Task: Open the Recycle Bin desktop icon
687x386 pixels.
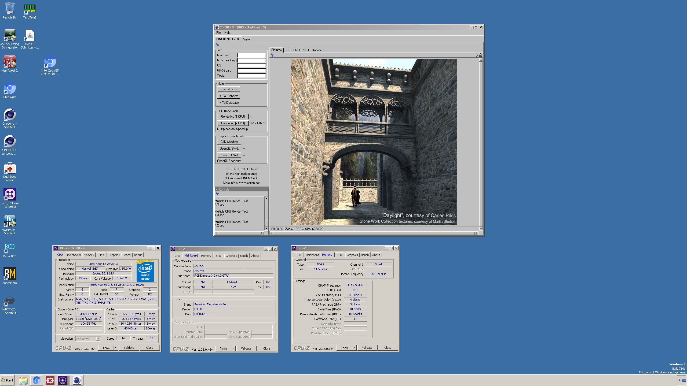Action: tap(10, 11)
